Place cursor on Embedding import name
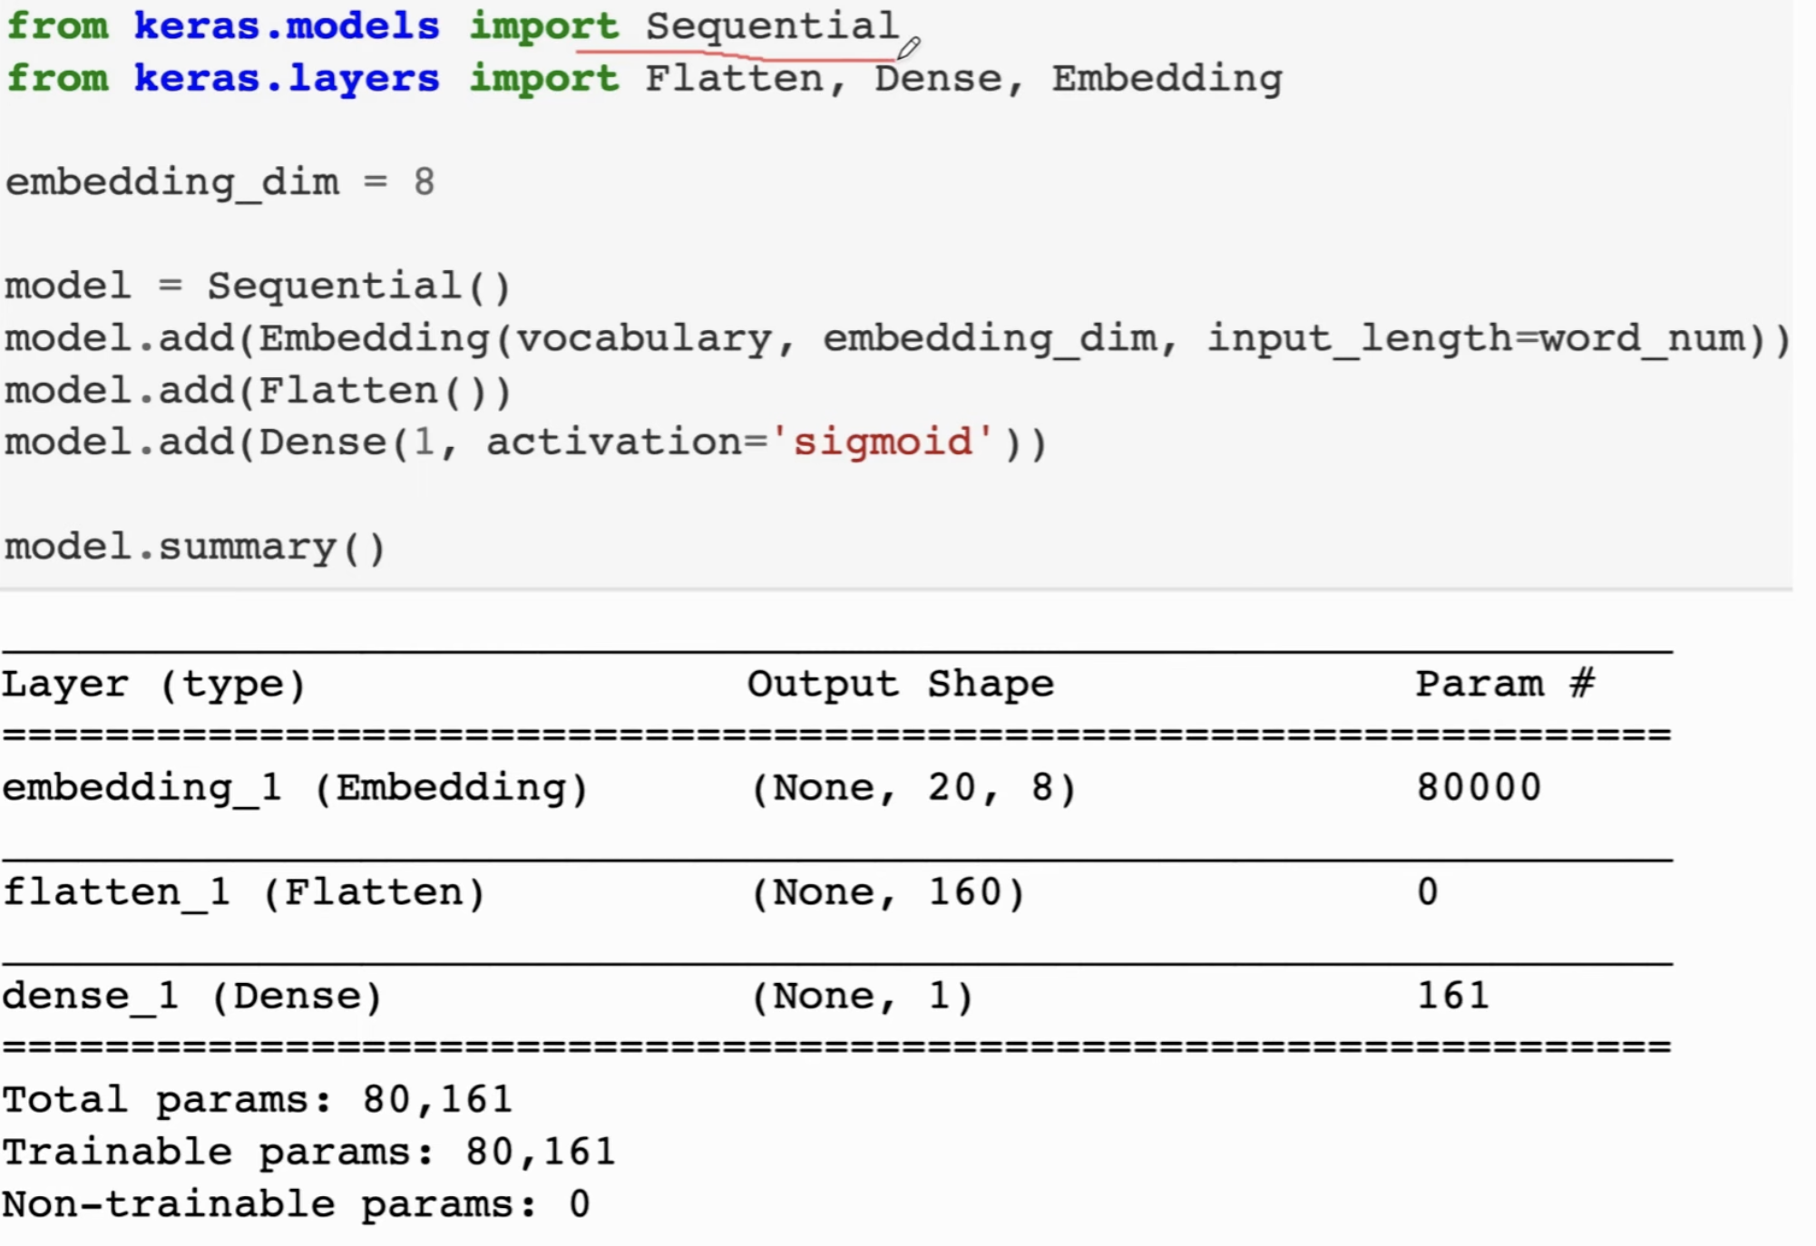The width and height of the screenshot is (1816, 1246). (1167, 79)
